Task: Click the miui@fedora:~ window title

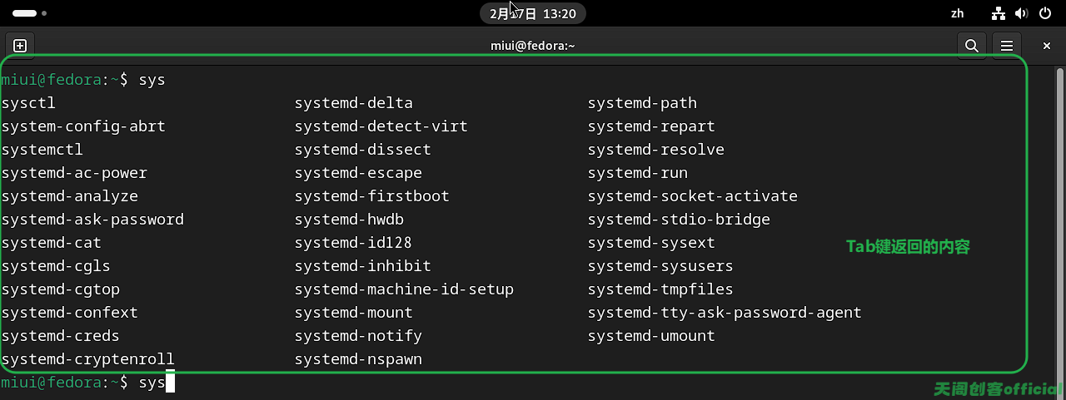Action: point(533,46)
